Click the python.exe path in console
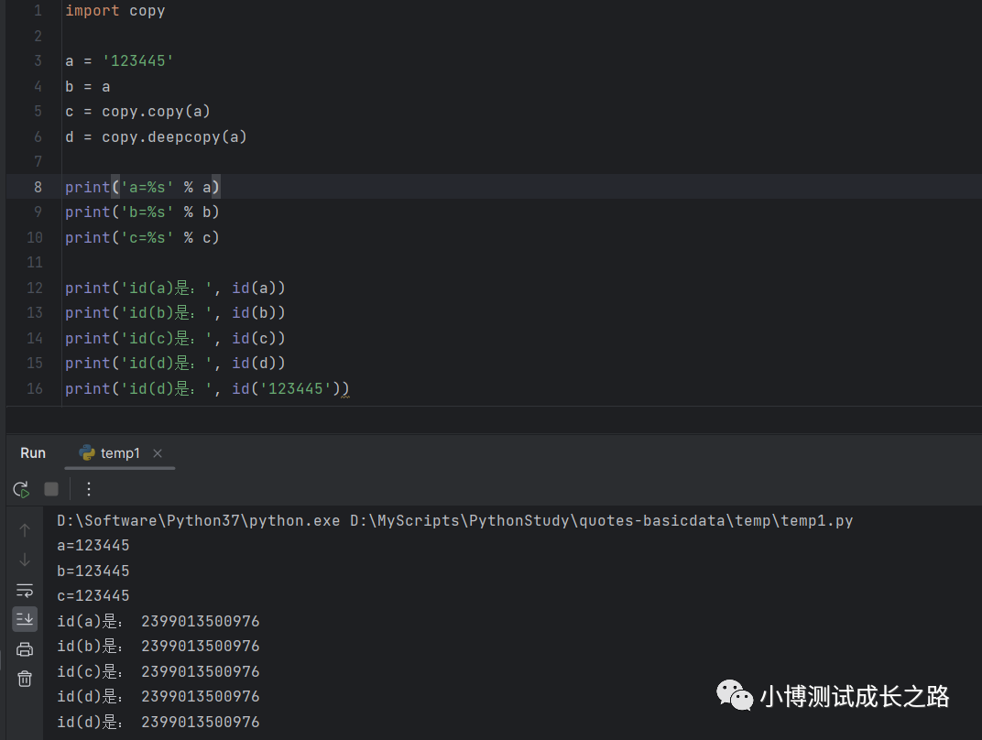The image size is (982, 740). 199,521
